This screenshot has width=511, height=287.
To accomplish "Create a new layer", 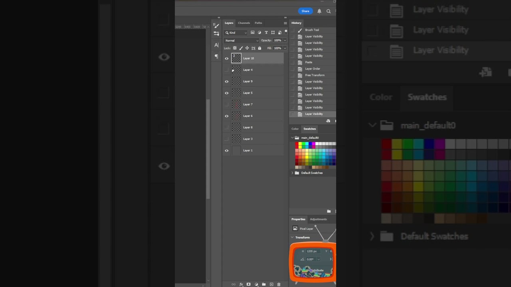I will pos(271,284).
